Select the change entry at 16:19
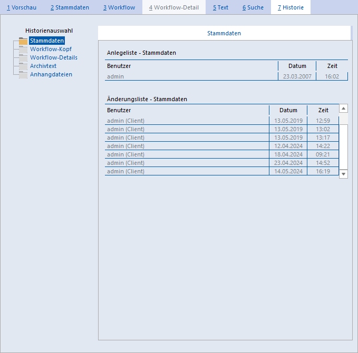 coord(221,171)
